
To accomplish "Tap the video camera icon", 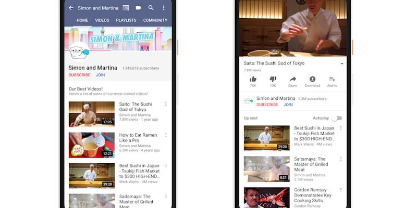I will [x=138, y=8].
